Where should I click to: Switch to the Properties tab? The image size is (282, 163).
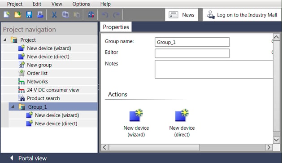point(116,27)
